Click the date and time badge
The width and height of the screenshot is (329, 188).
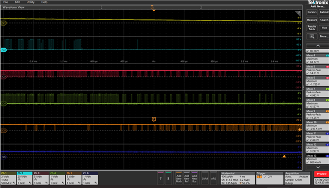[x=321, y=181]
